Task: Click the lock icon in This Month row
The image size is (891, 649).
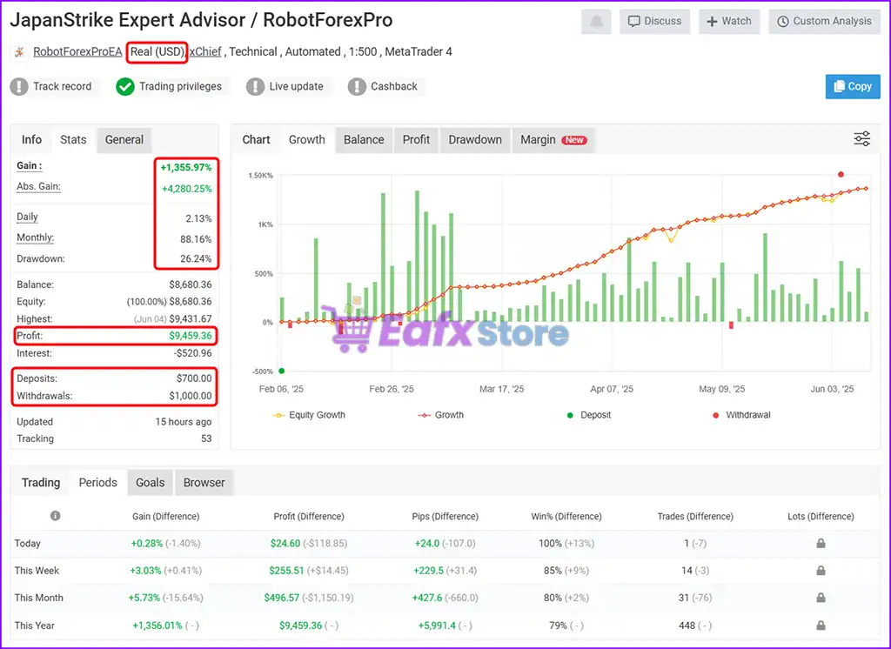Action: coord(821,598)
